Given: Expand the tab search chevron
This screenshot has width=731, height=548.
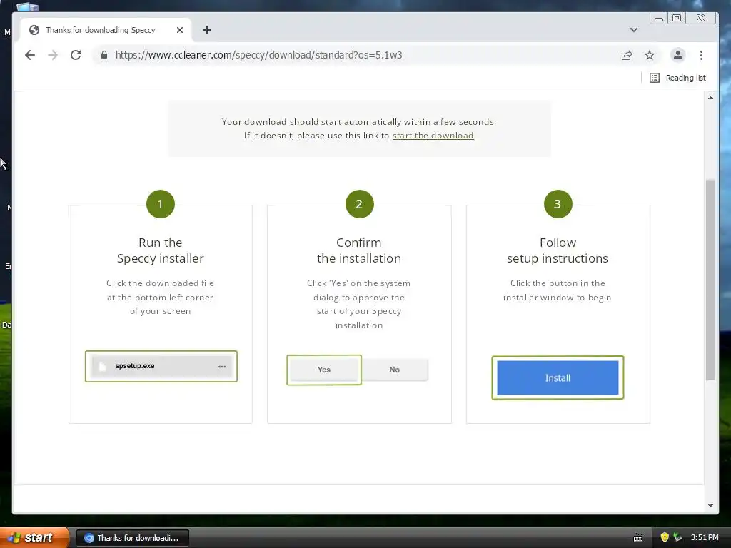Looking at the screenshot, I should point(634,30).
